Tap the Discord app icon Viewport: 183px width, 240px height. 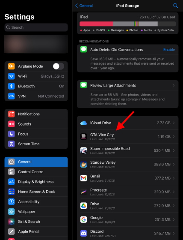tap(83, 233)
